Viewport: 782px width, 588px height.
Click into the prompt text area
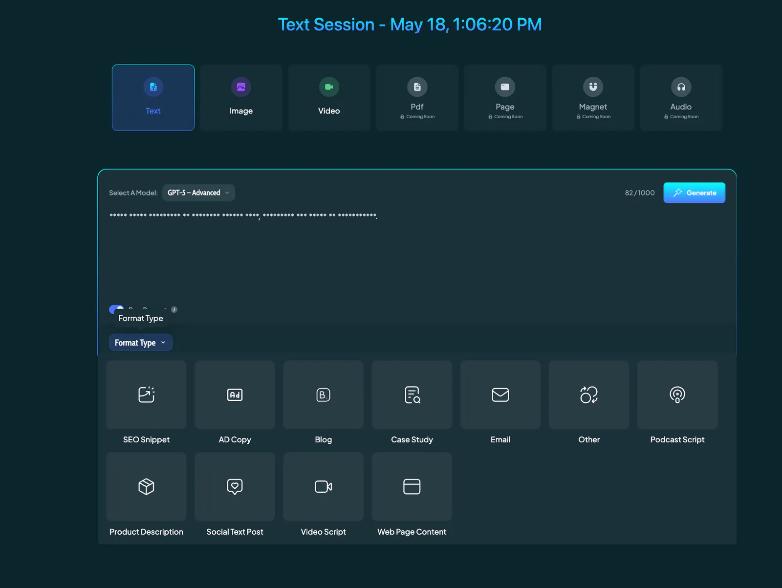pos(416,257)
